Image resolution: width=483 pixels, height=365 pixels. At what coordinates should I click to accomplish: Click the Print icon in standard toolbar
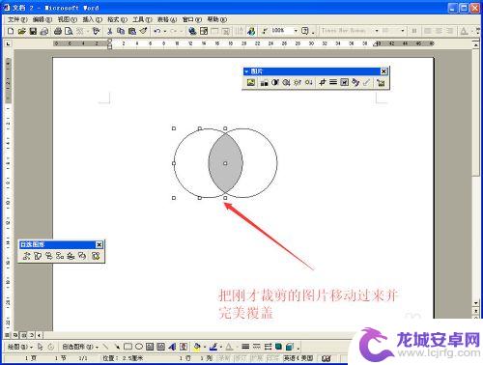58,31
